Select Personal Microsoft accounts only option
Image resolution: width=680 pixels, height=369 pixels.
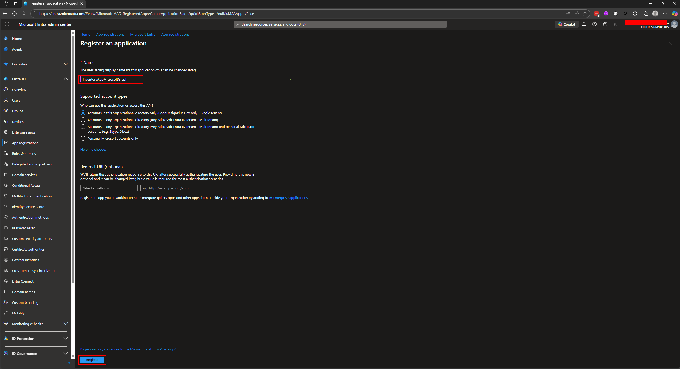tap(83, 138)
